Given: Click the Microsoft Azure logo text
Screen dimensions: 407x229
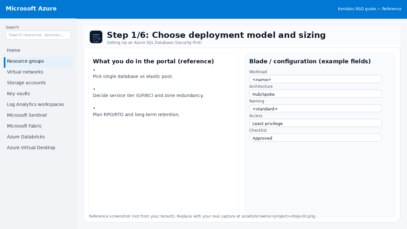Looking at the screenshot, I should 31,9.
